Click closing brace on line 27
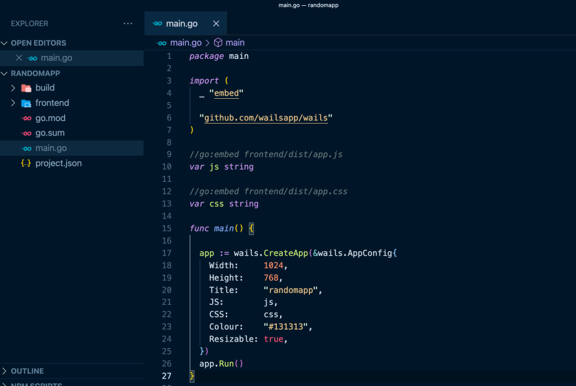The height and width of the screenshot is (386, 576). point(192,376)
